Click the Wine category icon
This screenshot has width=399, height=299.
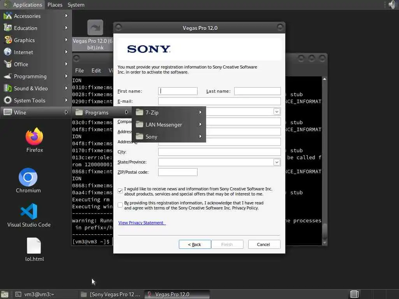coord(8,113)
